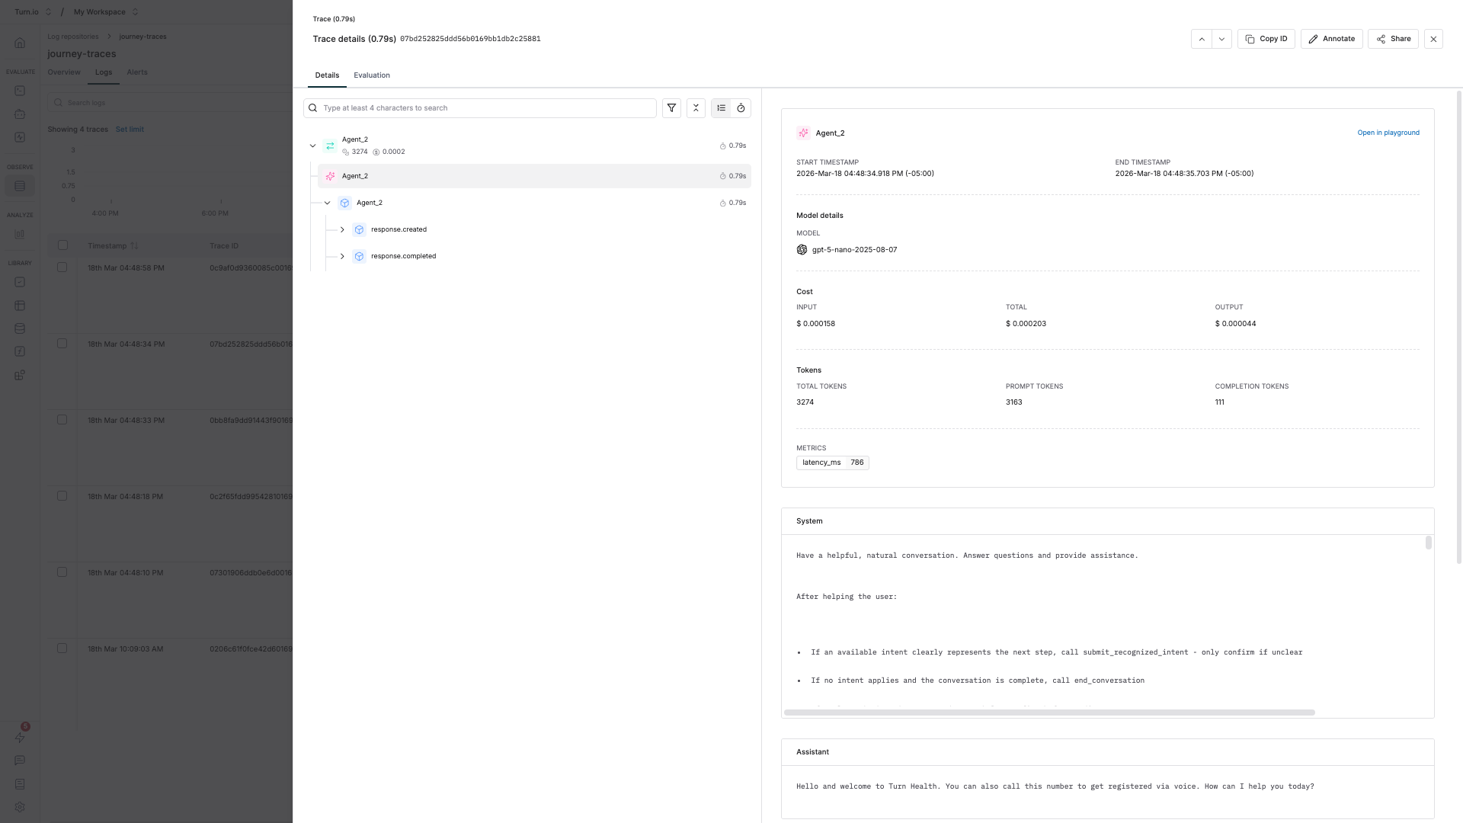Close the trace details panel
Viewport: 1463px width, 823px height.
(x=1433, y=39)
